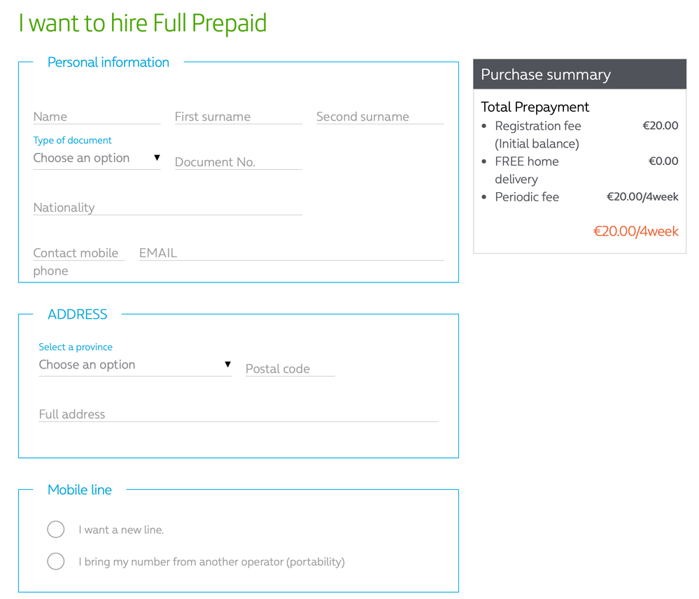Click the Contact mobile phone field
This screenshot has width=699, height=599.
78,254
